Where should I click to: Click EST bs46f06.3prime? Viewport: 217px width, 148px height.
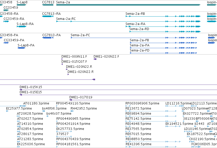point(54,109)
